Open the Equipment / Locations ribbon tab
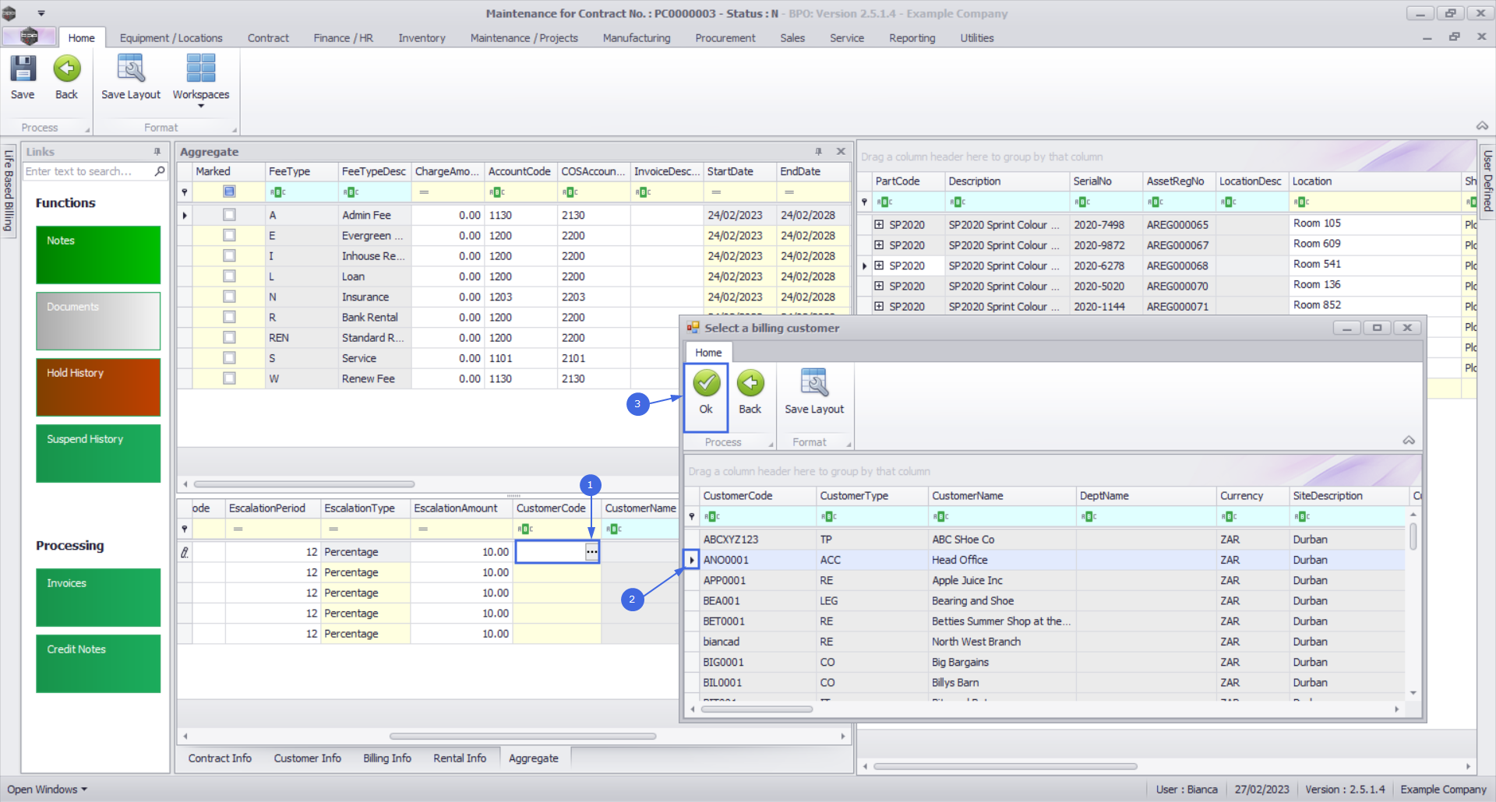This screenshot has width=1496, height=802. [x=171, y=38]
